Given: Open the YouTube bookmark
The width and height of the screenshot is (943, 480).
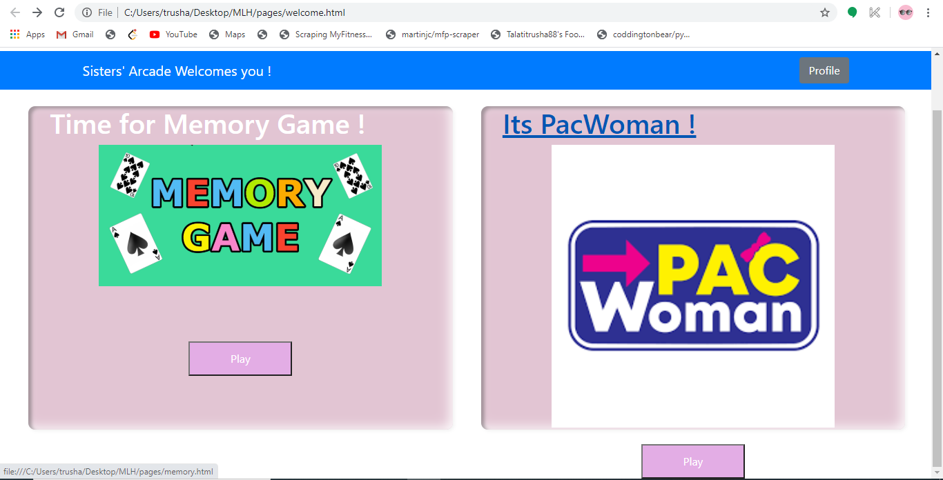Looking at the screenshot, I should tap(173, 34).
